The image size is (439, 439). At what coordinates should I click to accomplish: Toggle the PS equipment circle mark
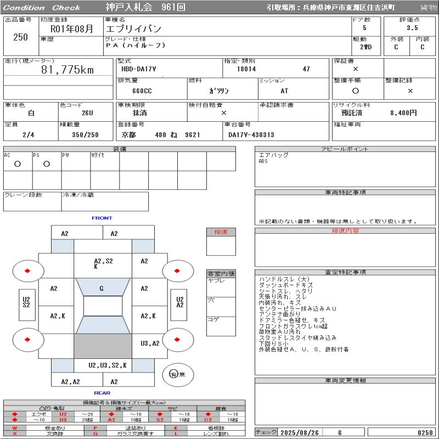47,164
